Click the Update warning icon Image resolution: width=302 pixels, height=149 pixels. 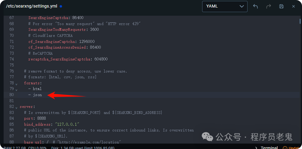click(x=285, y=148)
